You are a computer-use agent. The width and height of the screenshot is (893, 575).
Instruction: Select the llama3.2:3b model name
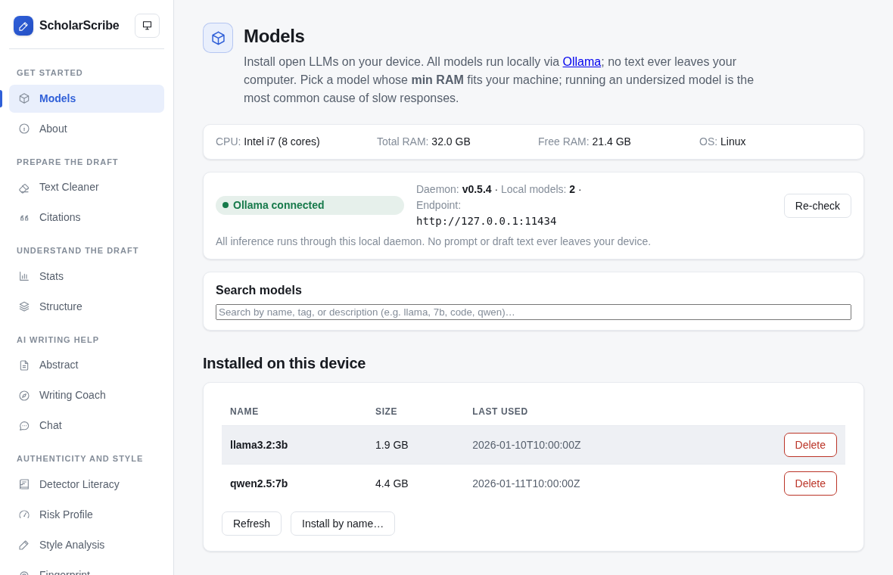coord(259,445)
